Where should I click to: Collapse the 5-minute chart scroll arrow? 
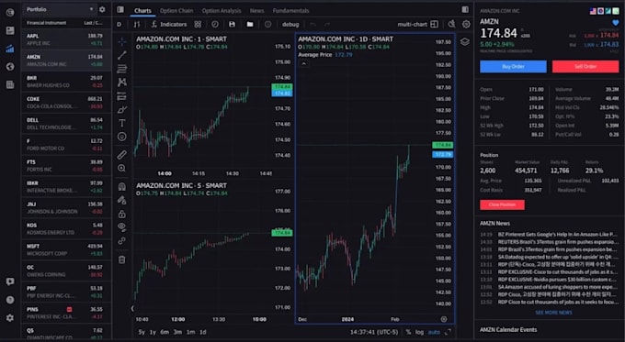pyautogui.click(x=132, y=308)
